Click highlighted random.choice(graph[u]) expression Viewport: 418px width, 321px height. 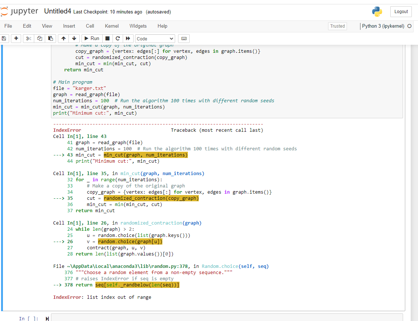click(130, 242)
